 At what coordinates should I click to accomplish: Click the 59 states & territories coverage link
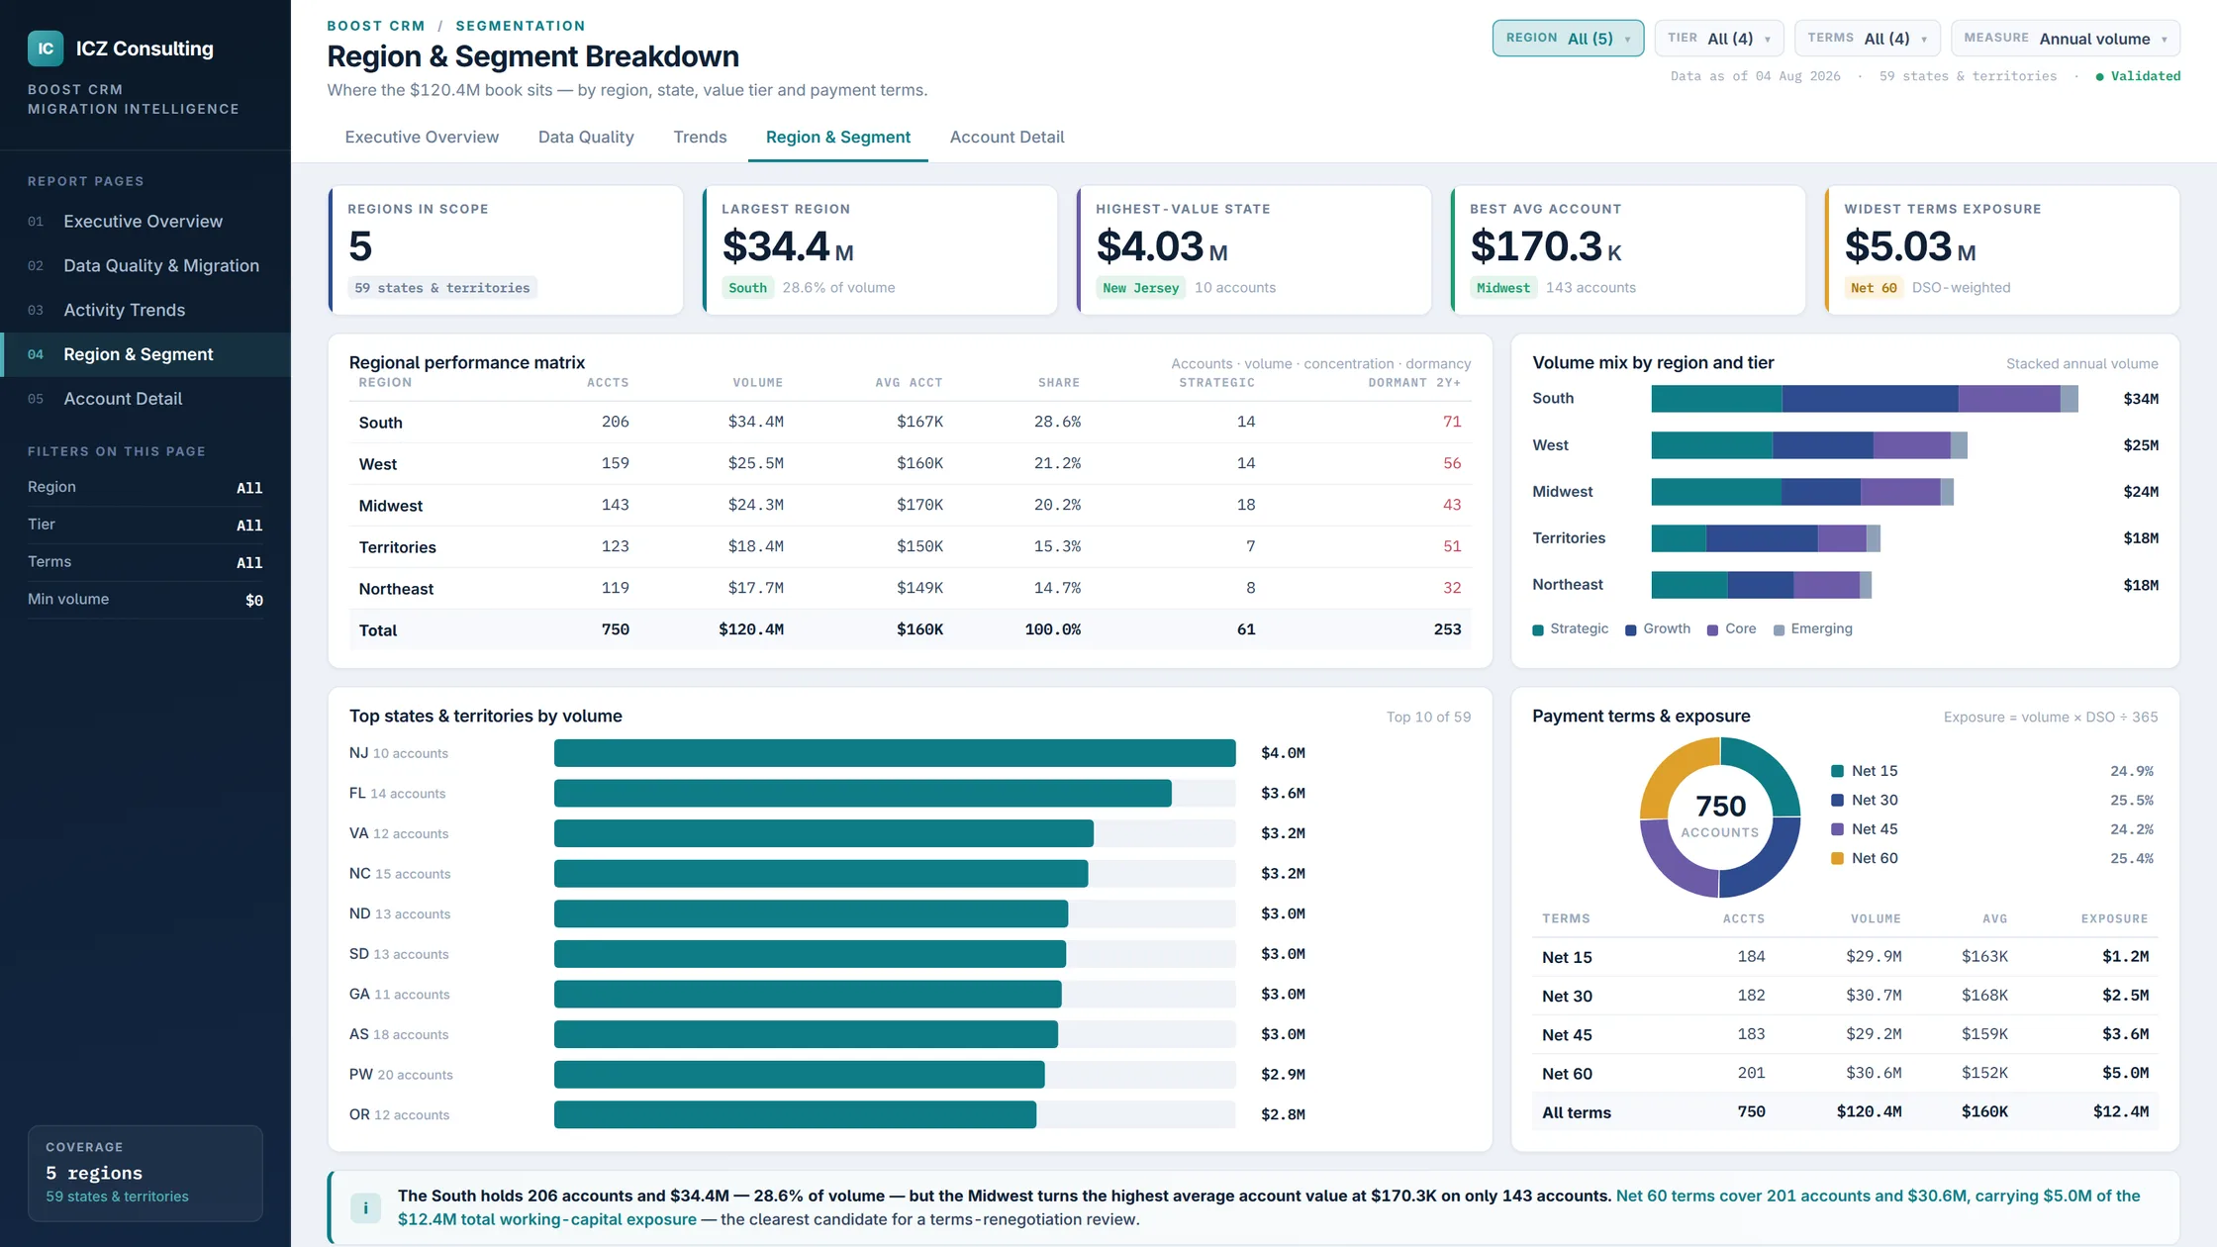[x=117, y=1198]
